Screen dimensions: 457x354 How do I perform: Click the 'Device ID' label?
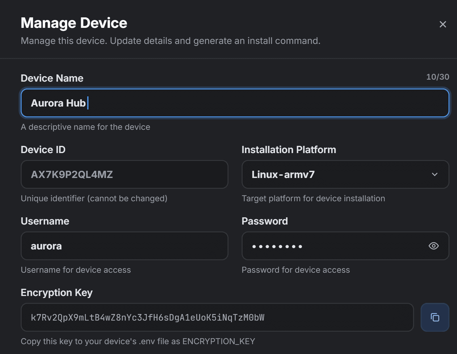(x=43, y=149)
